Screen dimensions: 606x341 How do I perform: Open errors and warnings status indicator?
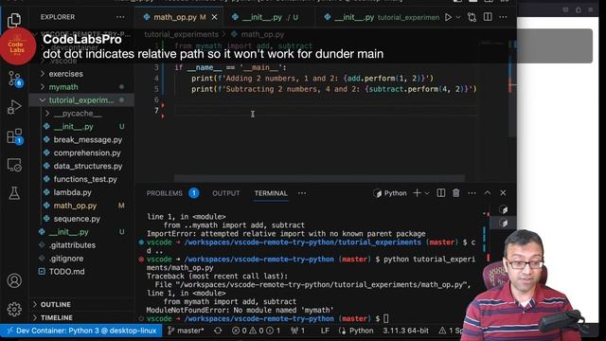tap(256, 331)
